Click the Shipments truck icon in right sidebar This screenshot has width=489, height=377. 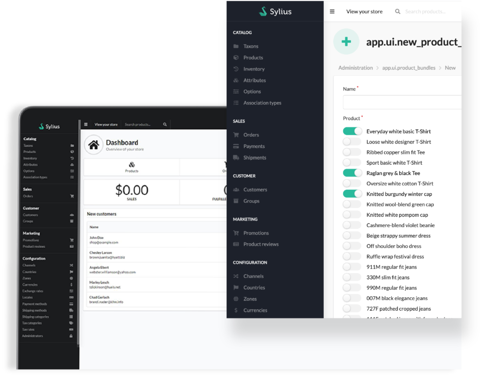click(x=236, y=158)
